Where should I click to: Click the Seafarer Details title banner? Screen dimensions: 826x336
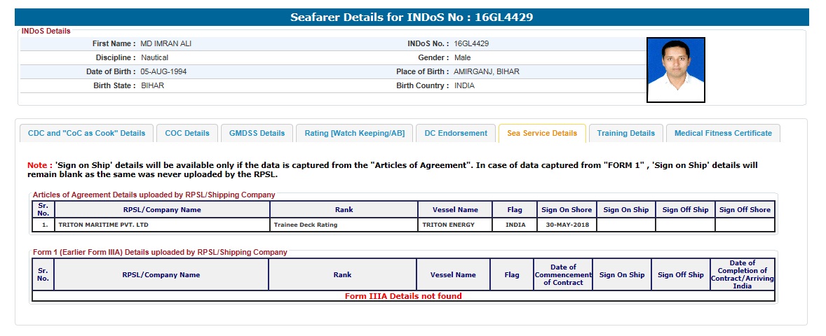[412, 17]
